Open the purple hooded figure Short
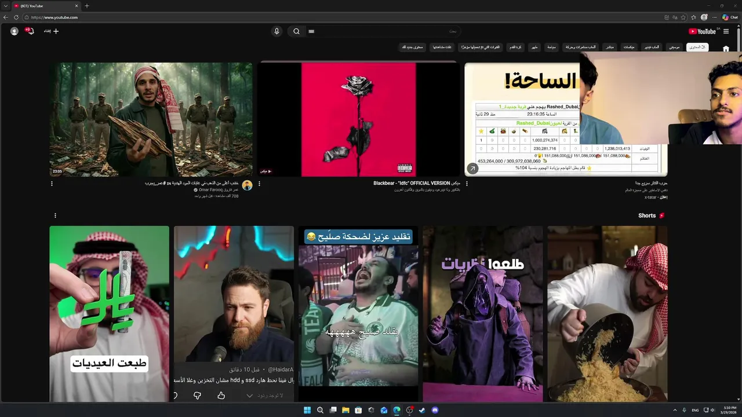Viewport: 742px width, 417px height. [x=483, y=314]
